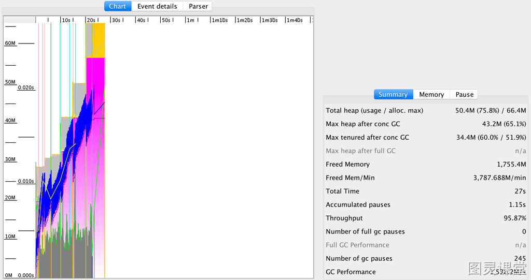
Task: Click the 3,787.688M/min value
Action: coord(500,178)
